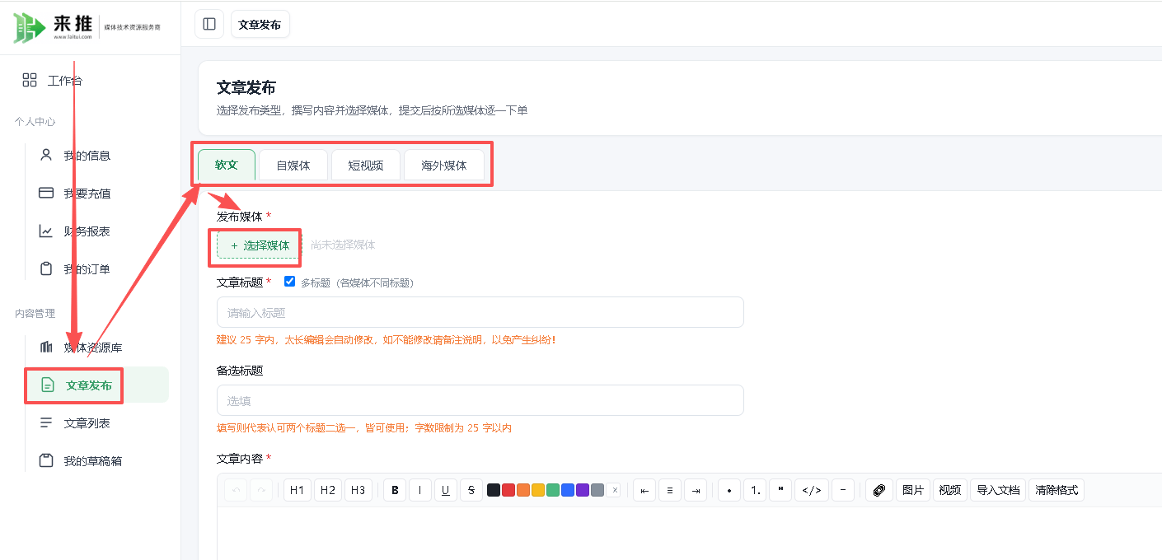This screenshot has width=1162, height=560.
Task: Click the 导入文档 button
Action: 999,490
